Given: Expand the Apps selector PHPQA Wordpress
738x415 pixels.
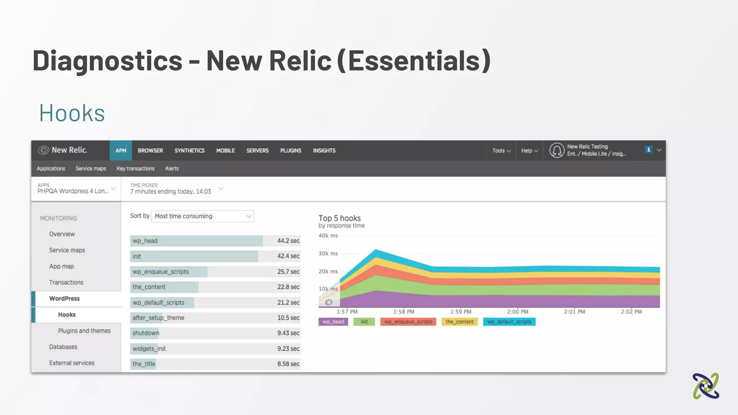Looking at the screenshot, I should [76, 188].
